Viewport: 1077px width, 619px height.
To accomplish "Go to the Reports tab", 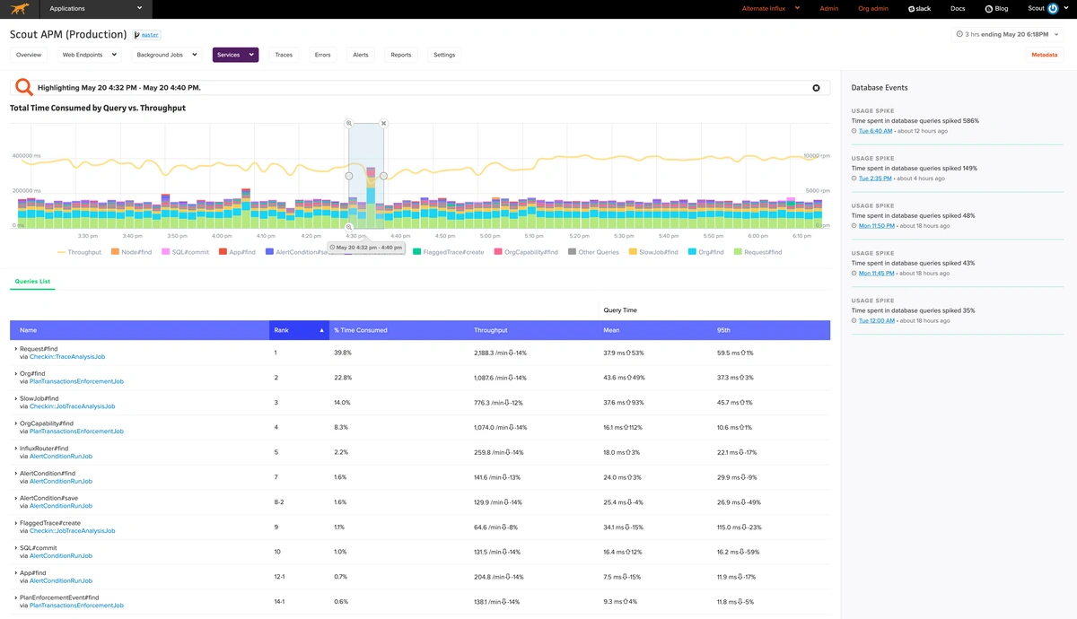I will tap(401, 55).
